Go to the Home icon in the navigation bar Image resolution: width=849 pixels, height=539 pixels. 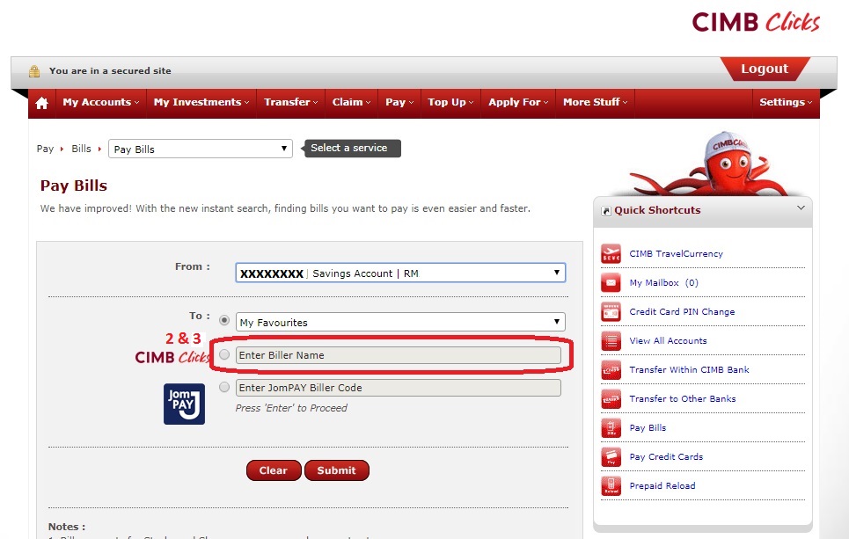[x=41, y=103]
